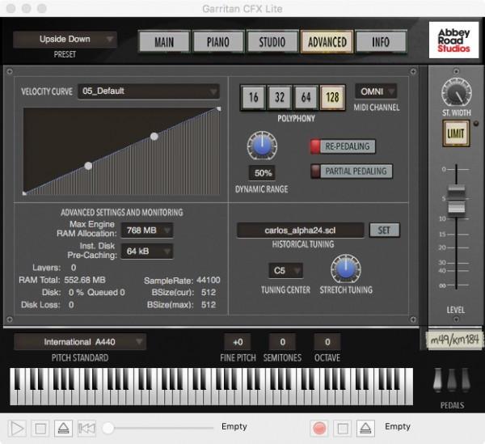Viewport: 485px width, 444px height.
Task: Open the Upside Down preset dropdown
Action: 65,40
